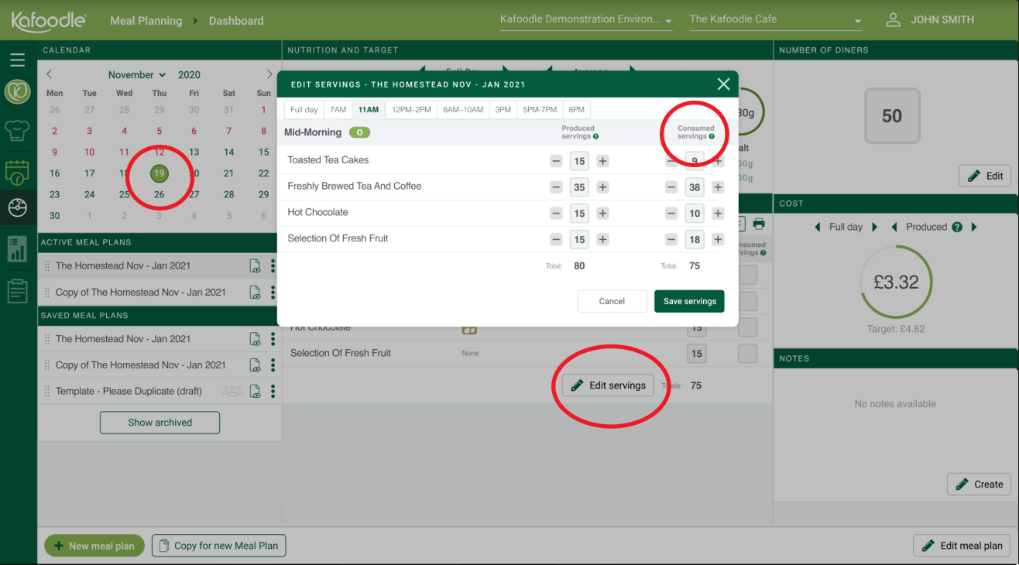Click New meal plan button
Viewport: 1019px width, 565px height.
coord(94,546)
